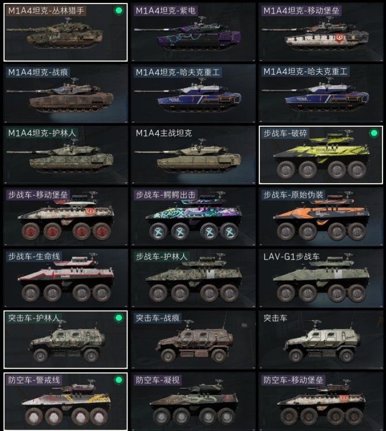Select the 防空车-移动堡垒 skin
Screen dimensions: 386x431
tap(321, 401)
